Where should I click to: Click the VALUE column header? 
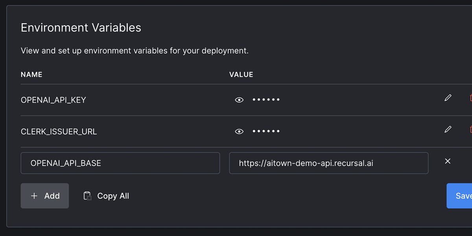tap(241, 74)
